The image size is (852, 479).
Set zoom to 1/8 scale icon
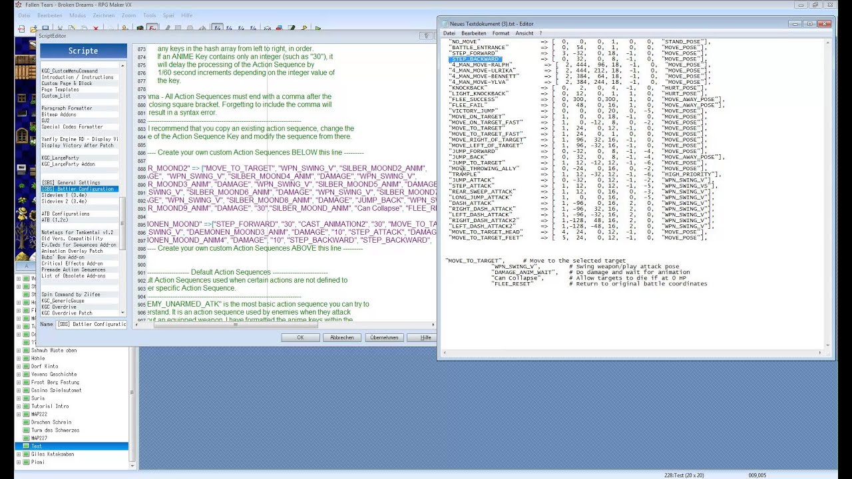[x=253, y=29]
